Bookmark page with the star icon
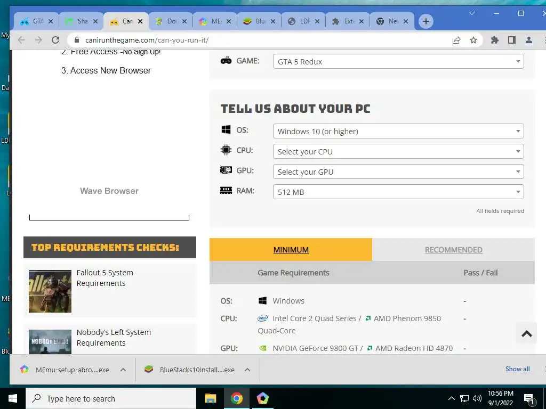 (x=473, y=40)
